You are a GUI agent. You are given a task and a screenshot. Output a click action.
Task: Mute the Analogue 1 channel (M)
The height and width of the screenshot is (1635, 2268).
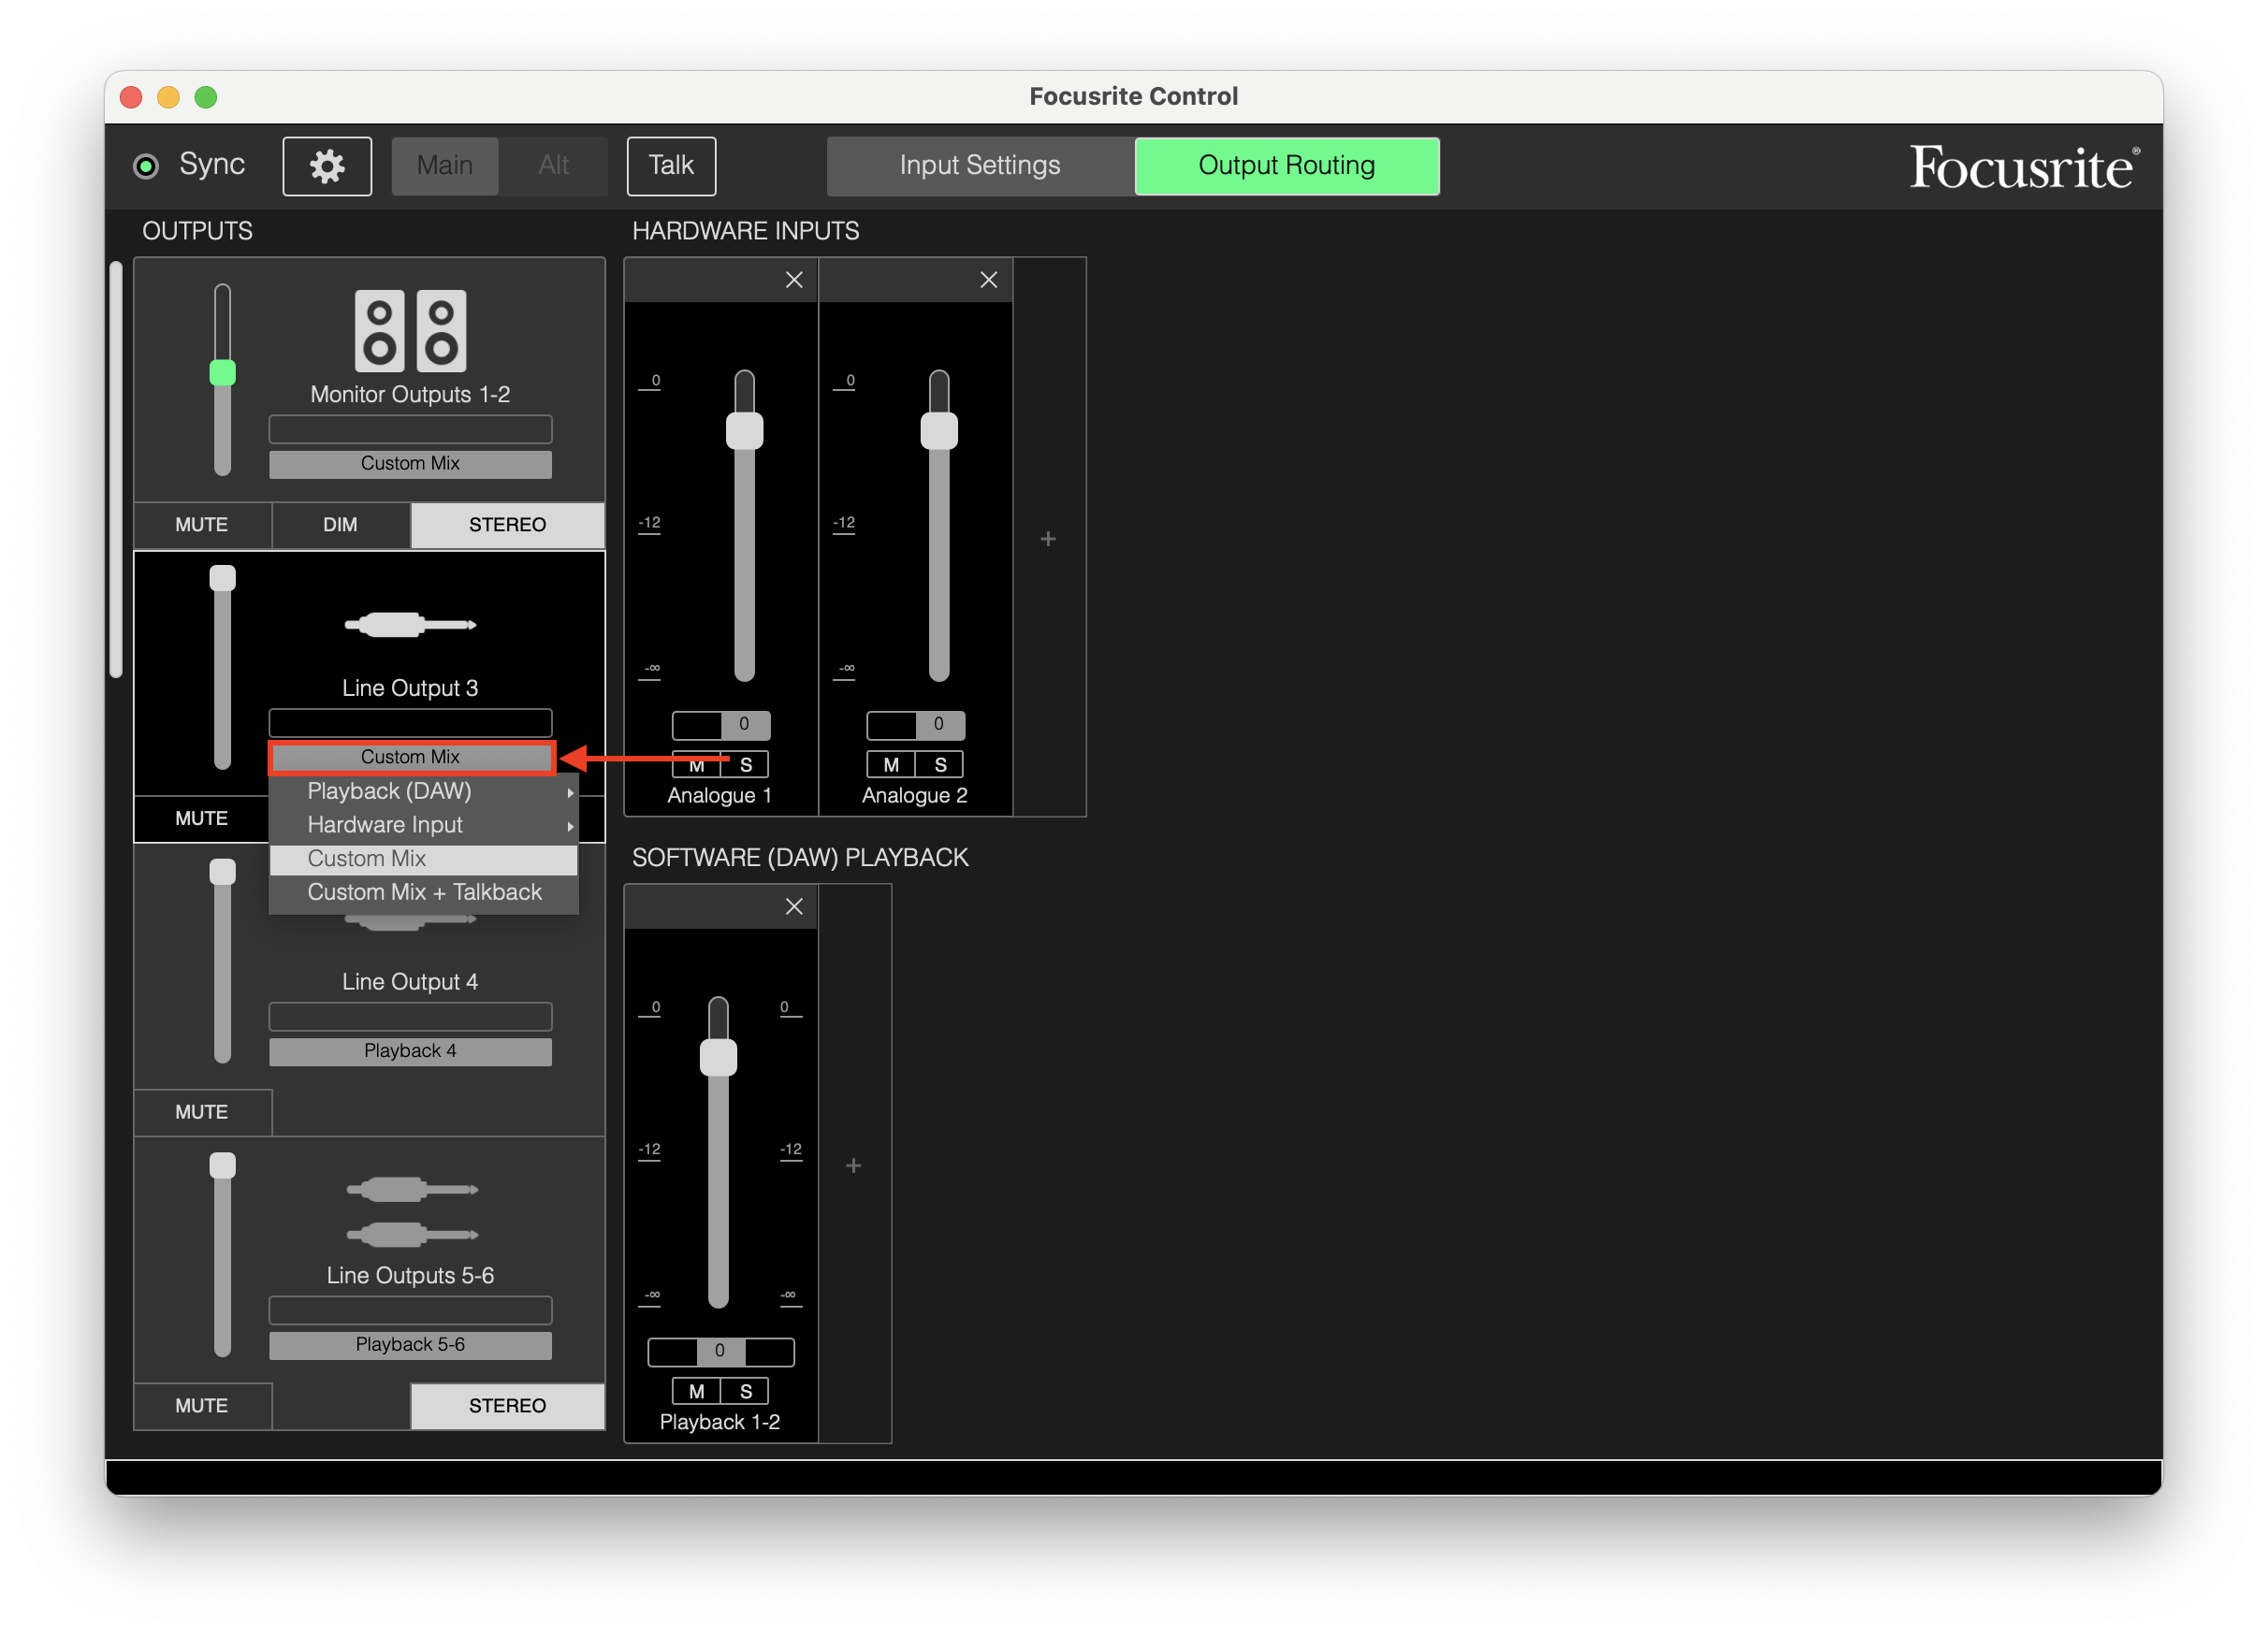[x=697, y=764]
